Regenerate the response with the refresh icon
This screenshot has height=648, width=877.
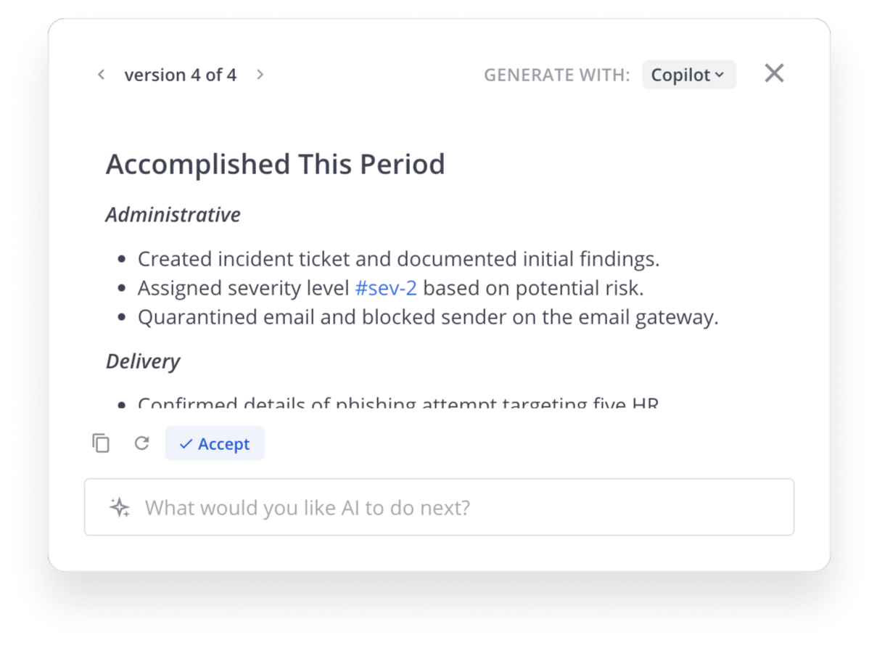pos(141,443)
